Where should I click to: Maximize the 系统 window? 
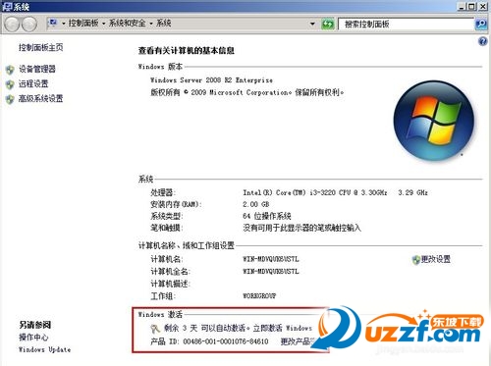[x=471, y=6]
